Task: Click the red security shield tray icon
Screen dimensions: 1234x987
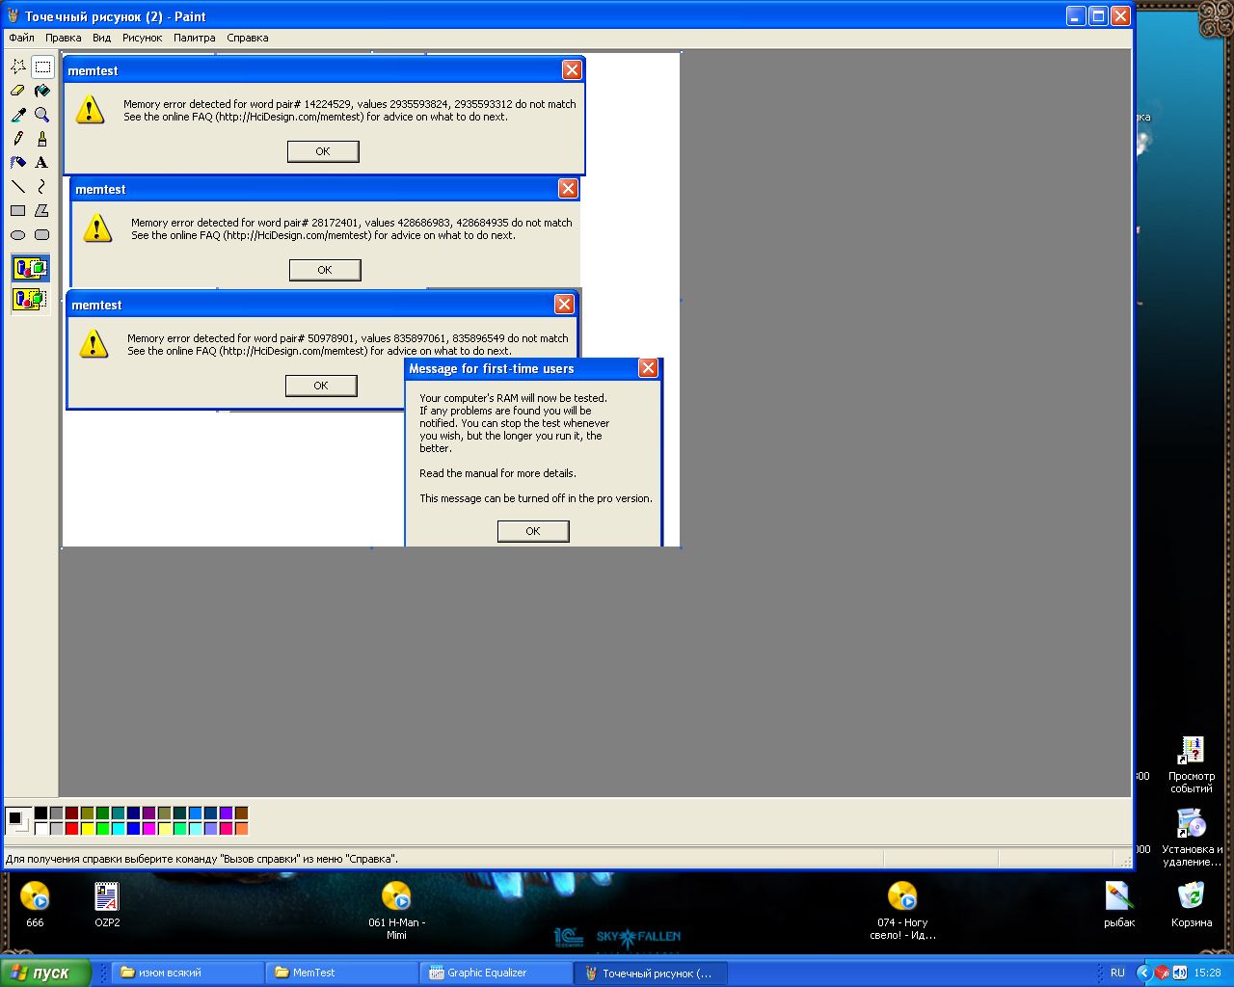Action: pos(1163,973)
